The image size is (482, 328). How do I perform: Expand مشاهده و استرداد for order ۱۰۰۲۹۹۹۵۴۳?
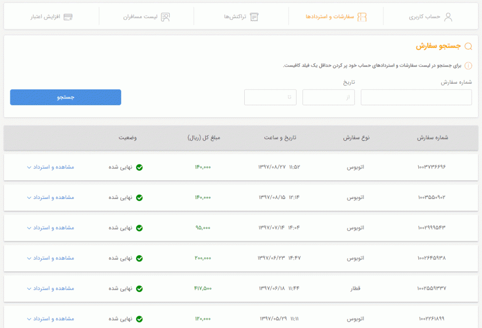click(x=50, y=228)
